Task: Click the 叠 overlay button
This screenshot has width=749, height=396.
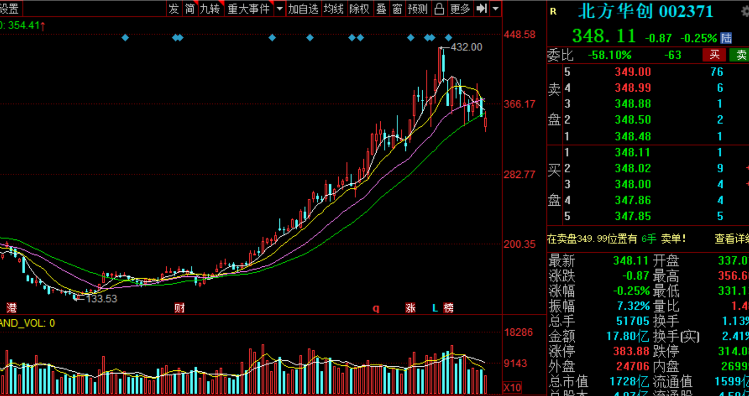Action: 381,8
